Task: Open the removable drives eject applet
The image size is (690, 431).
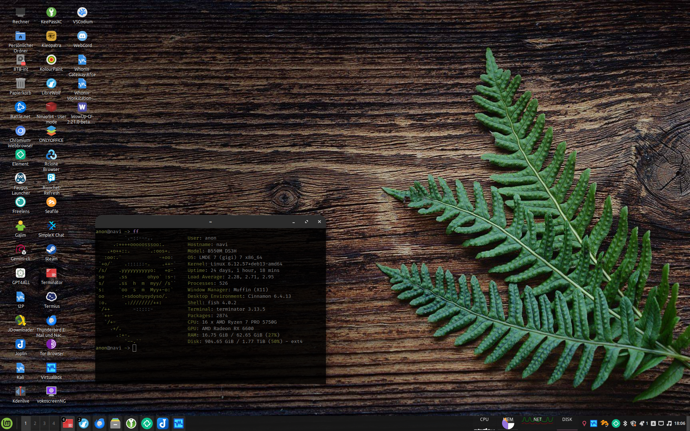Action: tap(653, 423)
